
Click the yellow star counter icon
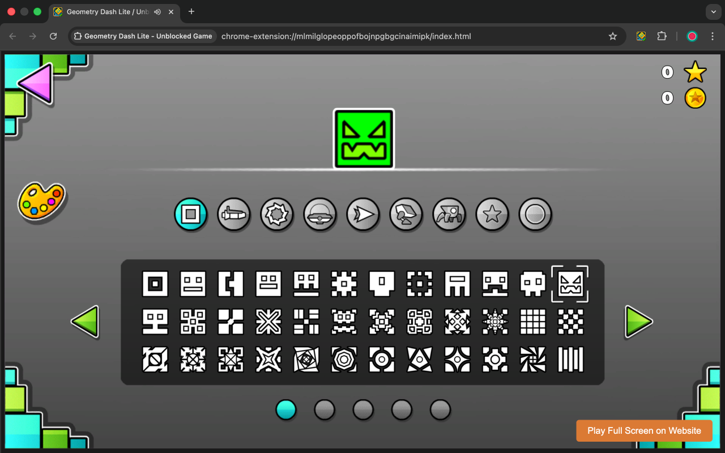(x=695, y=72)
